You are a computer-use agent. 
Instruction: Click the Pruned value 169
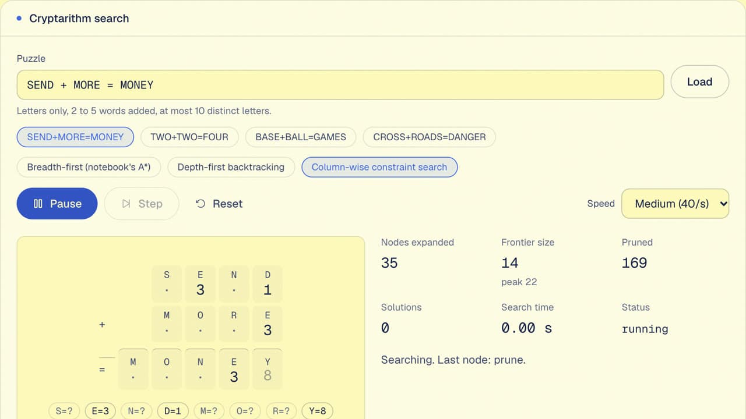point(634,263)
